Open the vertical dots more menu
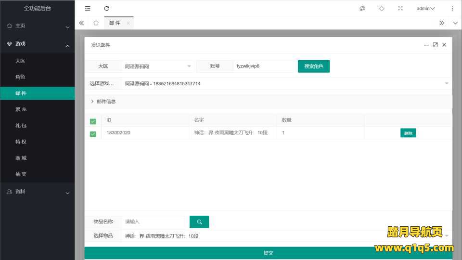The width and height of the screenshot is (462, 260). tap(452, 8)
